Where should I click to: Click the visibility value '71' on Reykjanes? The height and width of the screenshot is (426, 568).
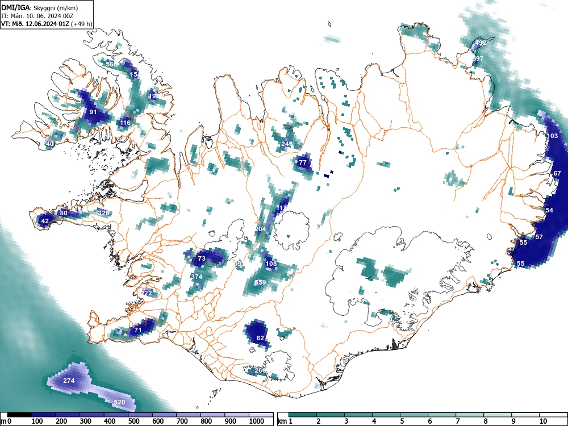click(137, 330)
